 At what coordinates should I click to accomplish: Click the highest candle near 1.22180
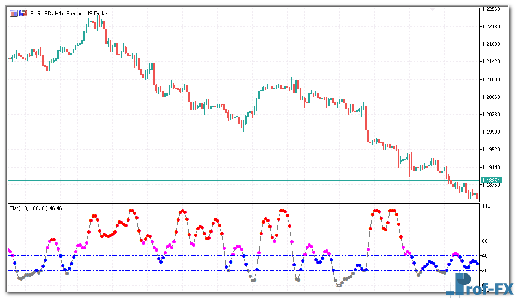(x=100, y=22)
